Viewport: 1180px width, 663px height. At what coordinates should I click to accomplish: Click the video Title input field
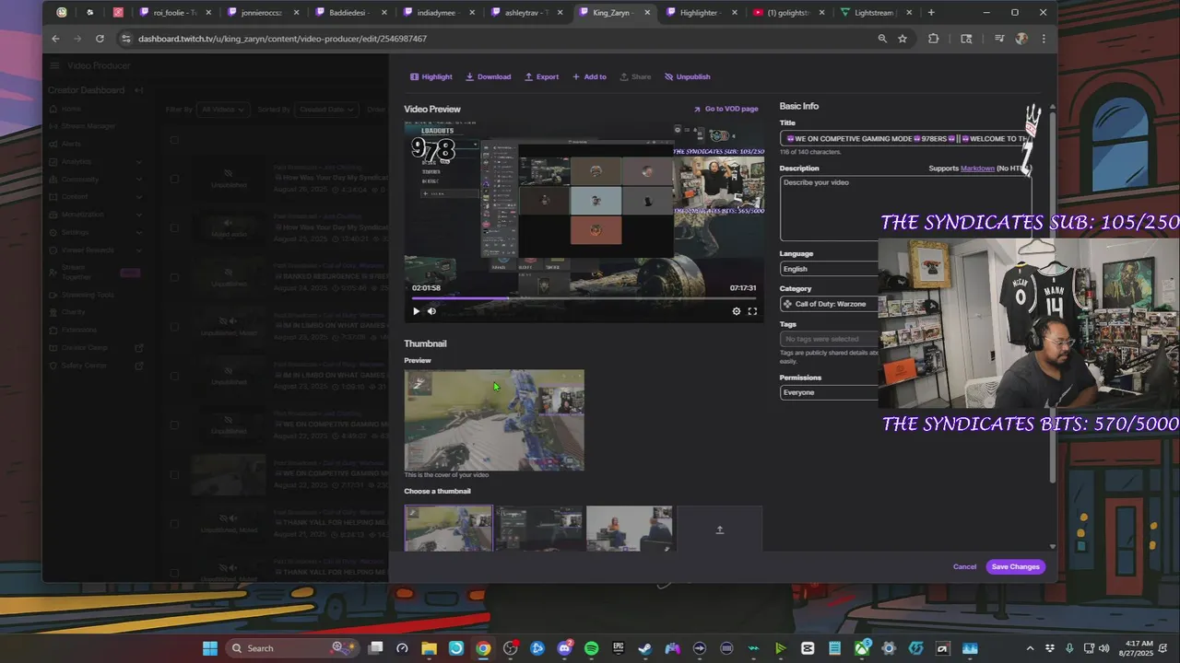click(x=904, y=138)
